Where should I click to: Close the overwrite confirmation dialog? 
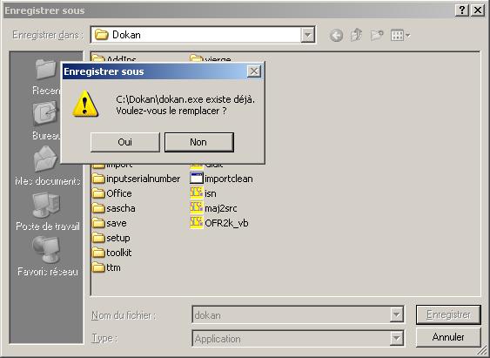254,71
